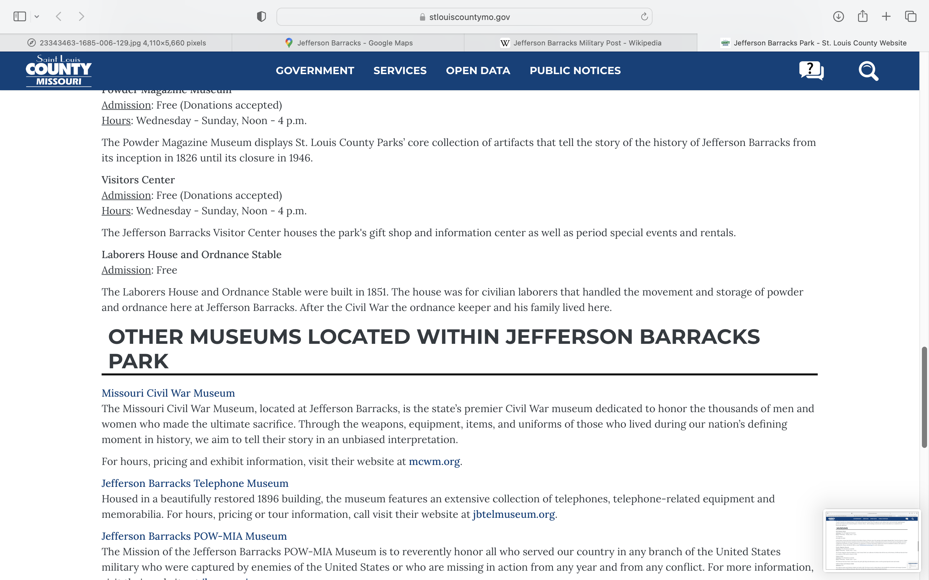The width and height of the screenshot is (929, 580).
Task: Click the screenshot preview thumbnail
Action: (871, 540)
